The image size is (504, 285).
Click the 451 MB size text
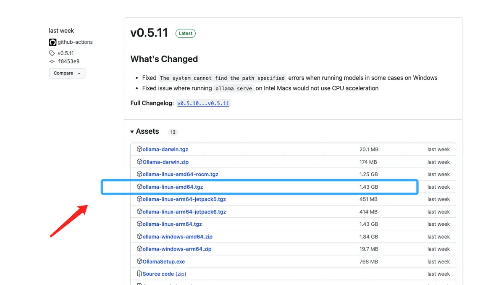(368, 199)
